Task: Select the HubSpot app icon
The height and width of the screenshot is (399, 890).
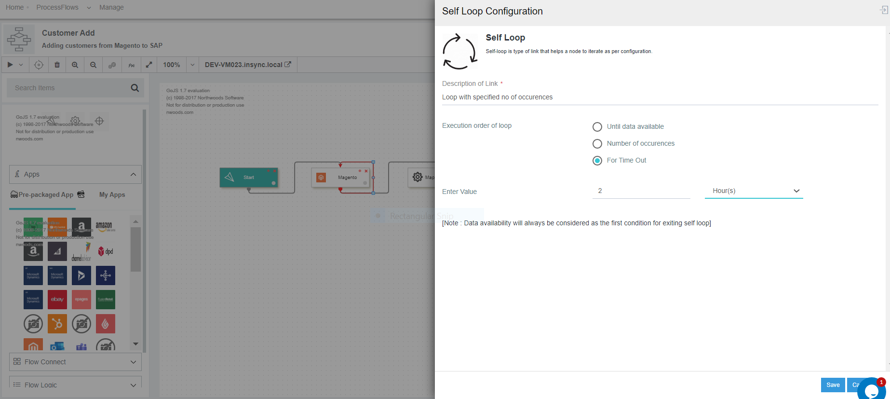Action: click(x=57, y=324)
